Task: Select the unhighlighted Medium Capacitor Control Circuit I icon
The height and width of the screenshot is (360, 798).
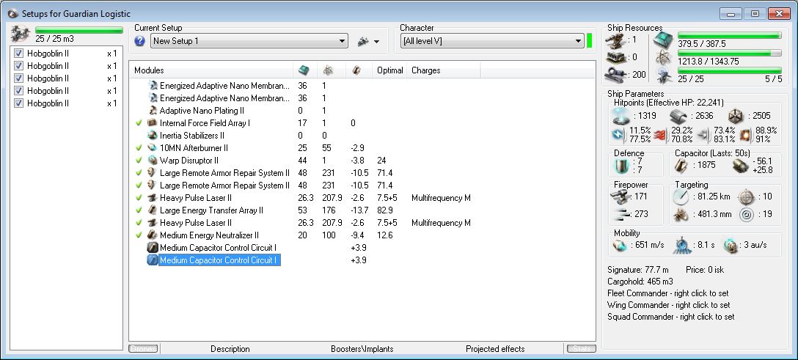Action: 153,248
